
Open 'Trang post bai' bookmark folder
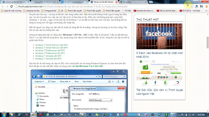49,11
